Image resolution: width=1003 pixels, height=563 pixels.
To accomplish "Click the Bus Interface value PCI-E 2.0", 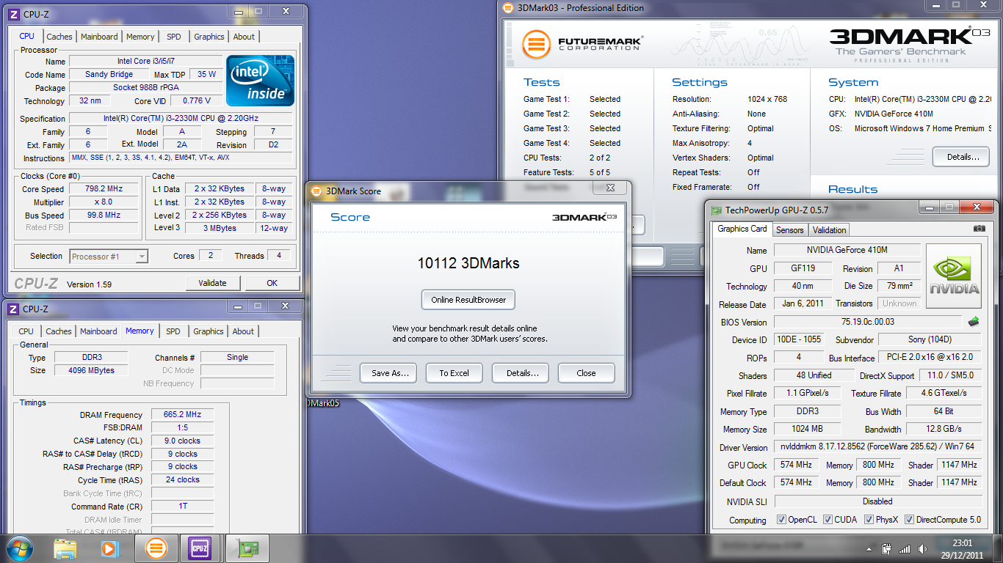I will [x=930, y=357].
